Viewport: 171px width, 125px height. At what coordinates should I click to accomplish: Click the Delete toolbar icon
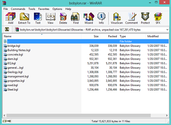(x=63, y=18)
